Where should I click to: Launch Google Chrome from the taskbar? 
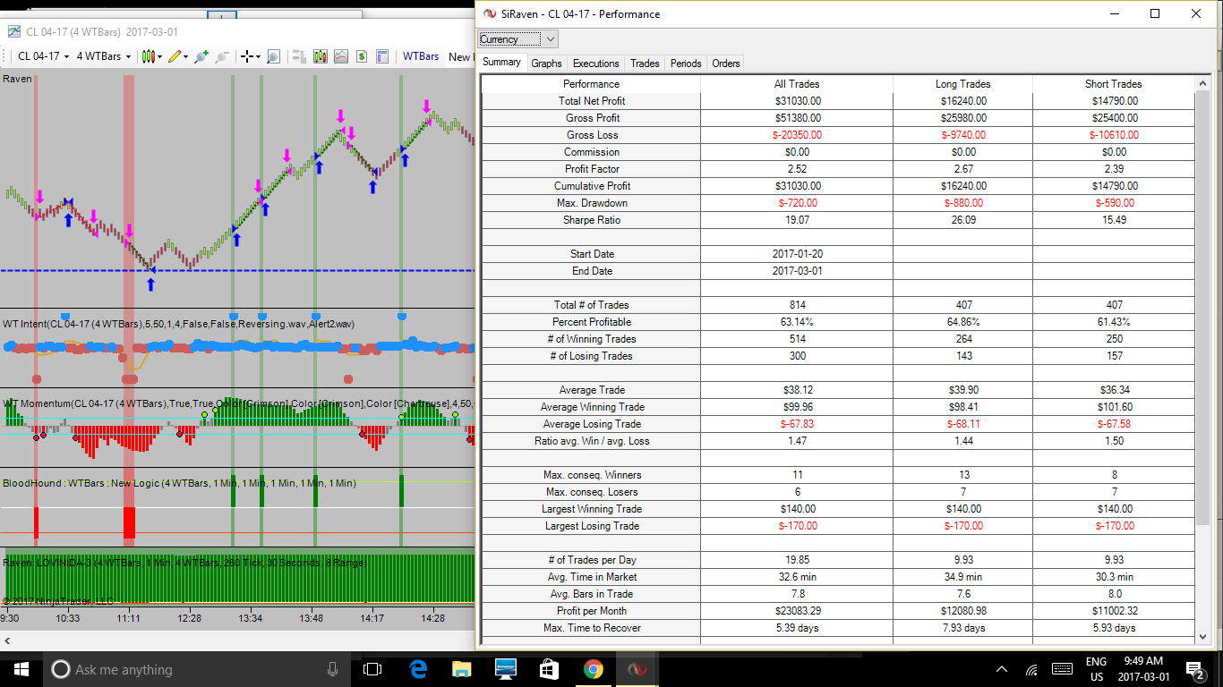coord(593,669)
